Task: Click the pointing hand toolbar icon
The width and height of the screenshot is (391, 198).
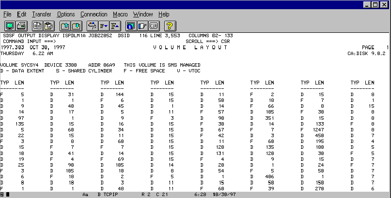Action: tap(142, 26)
